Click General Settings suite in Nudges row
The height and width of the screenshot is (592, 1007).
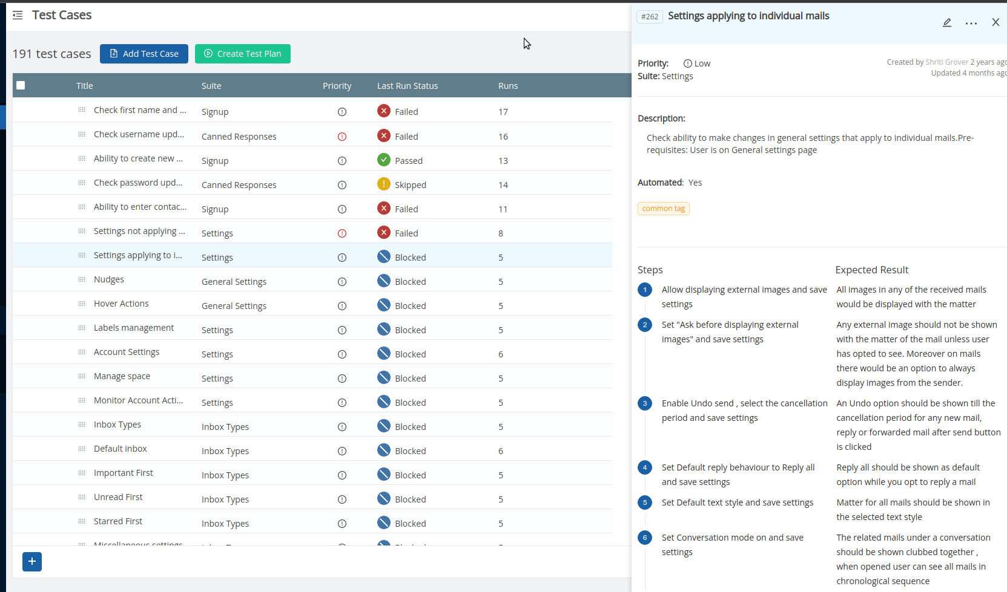point(234,282)
